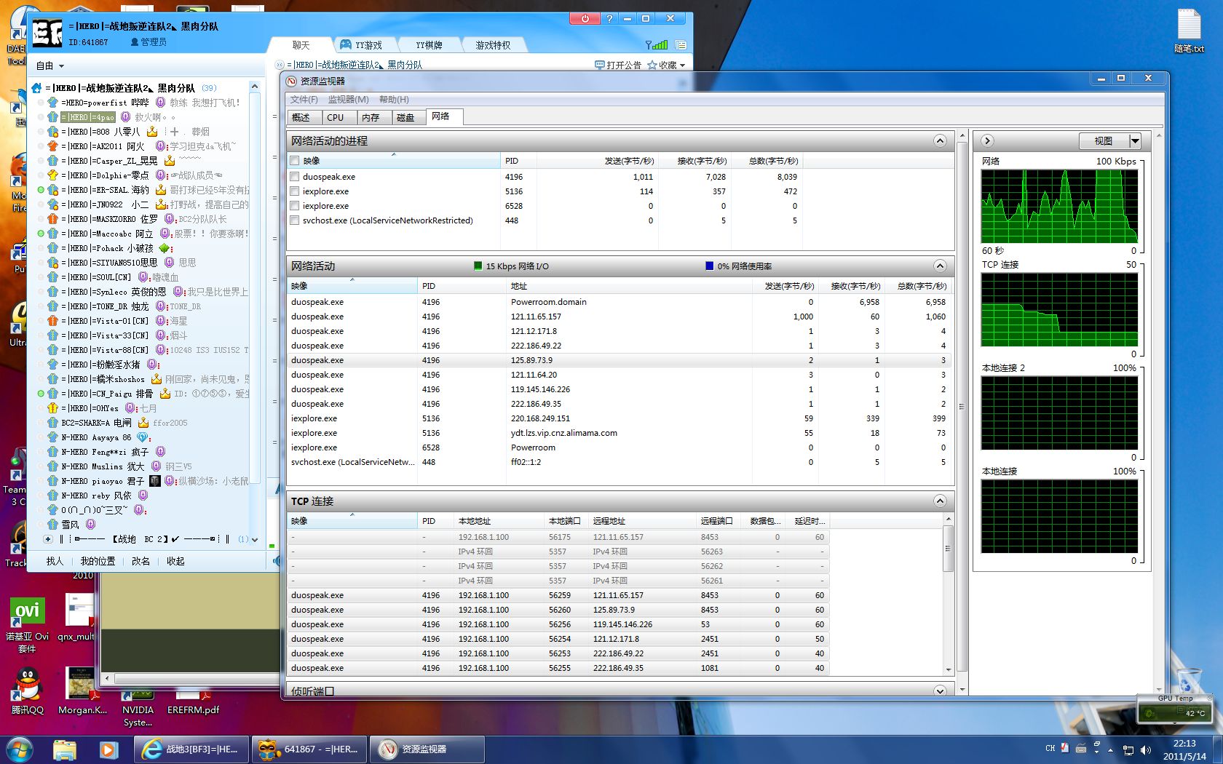Click 找人 in the YY bottom bar
This screenshot has width=1223, height=764.
point(55,561)
